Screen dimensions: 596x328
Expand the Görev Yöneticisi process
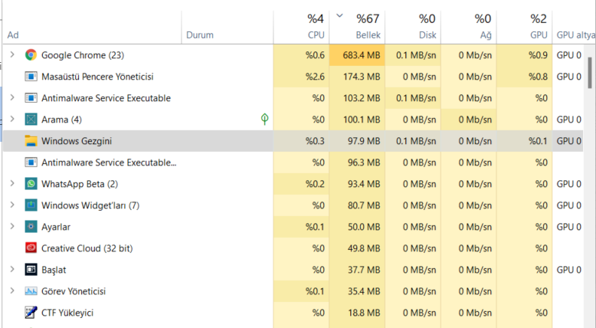(12, 290)
